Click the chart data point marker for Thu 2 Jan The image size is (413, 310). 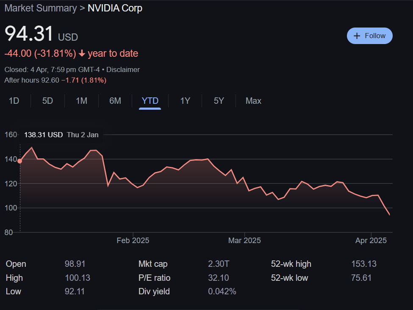pos(20,161)
